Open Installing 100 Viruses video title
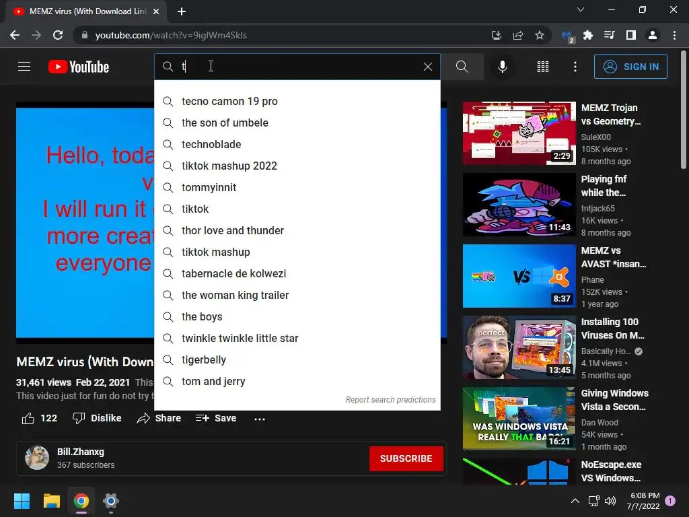Image resolution: width=689 pixels, height=517 pixels. tap(612, 329)
